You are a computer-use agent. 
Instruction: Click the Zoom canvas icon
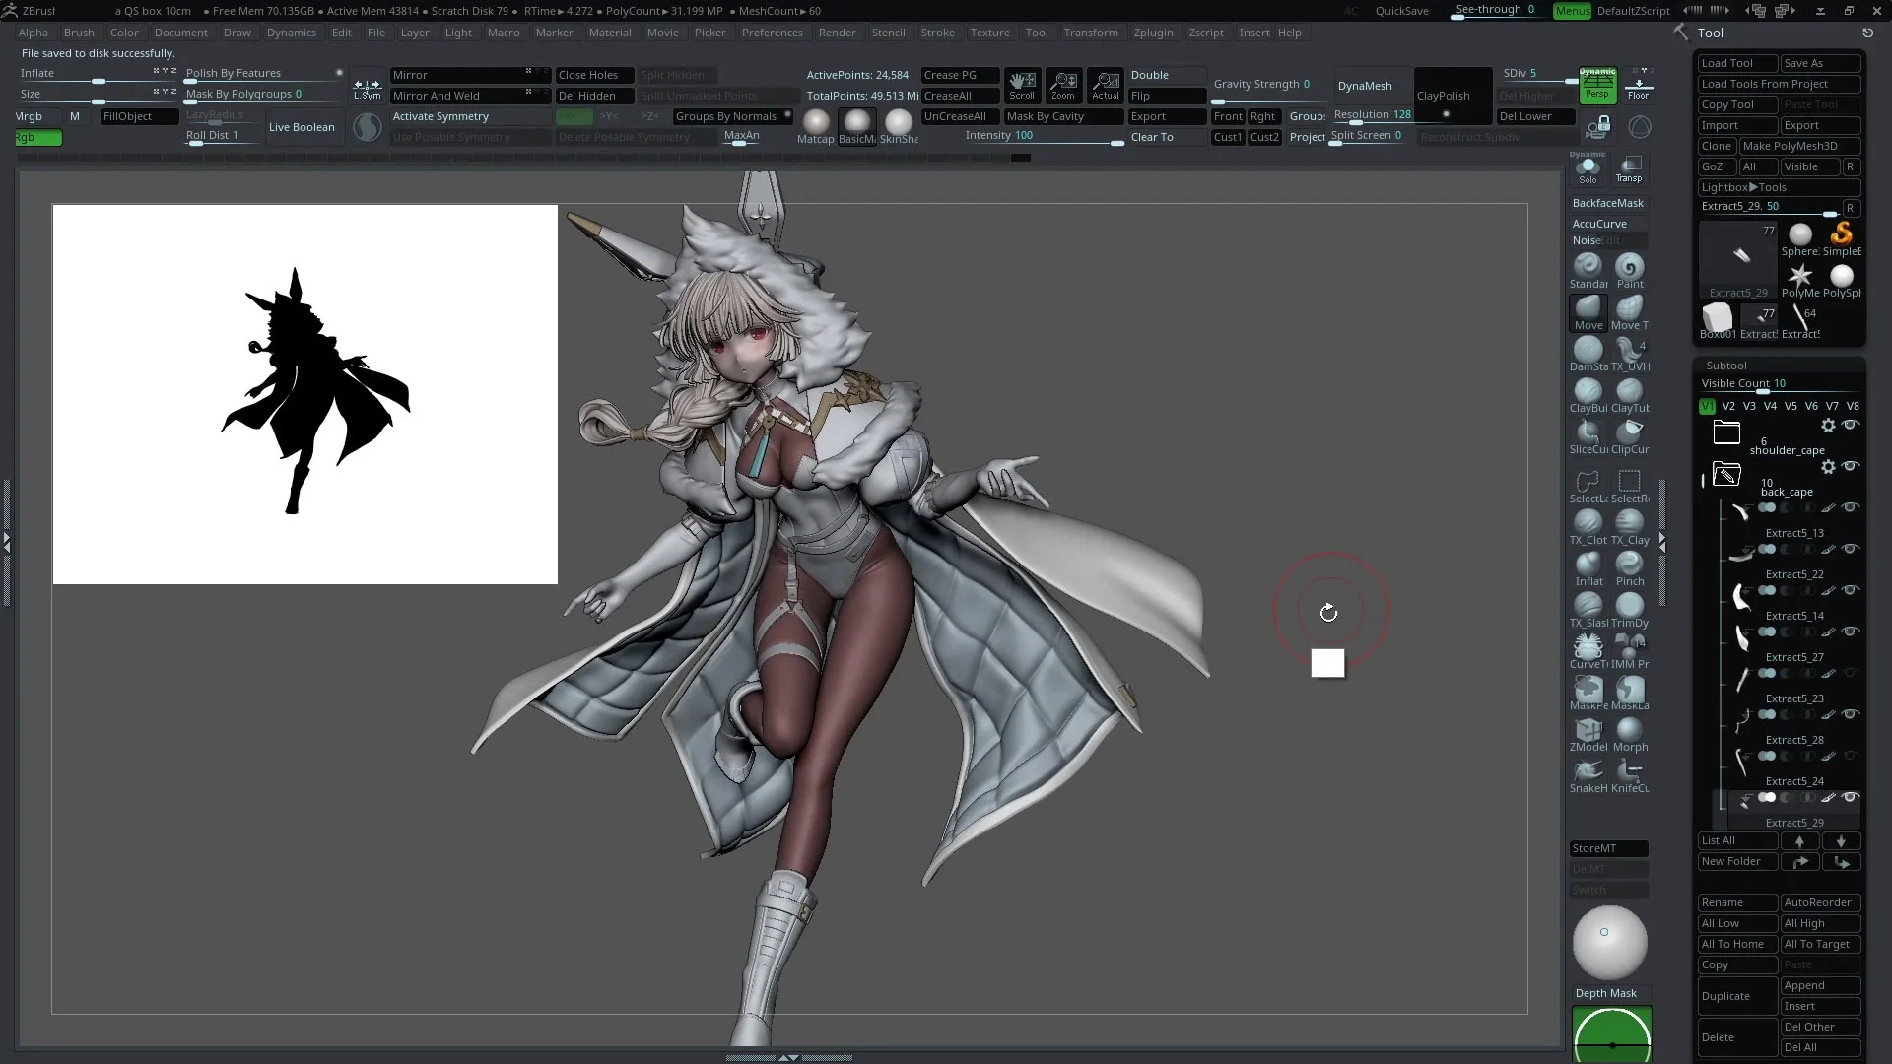[x=1063, y=86]
